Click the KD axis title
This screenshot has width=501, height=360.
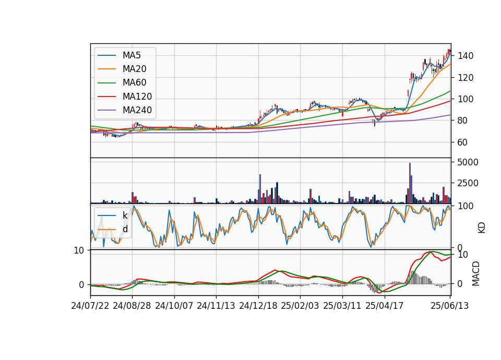[482, 227]
